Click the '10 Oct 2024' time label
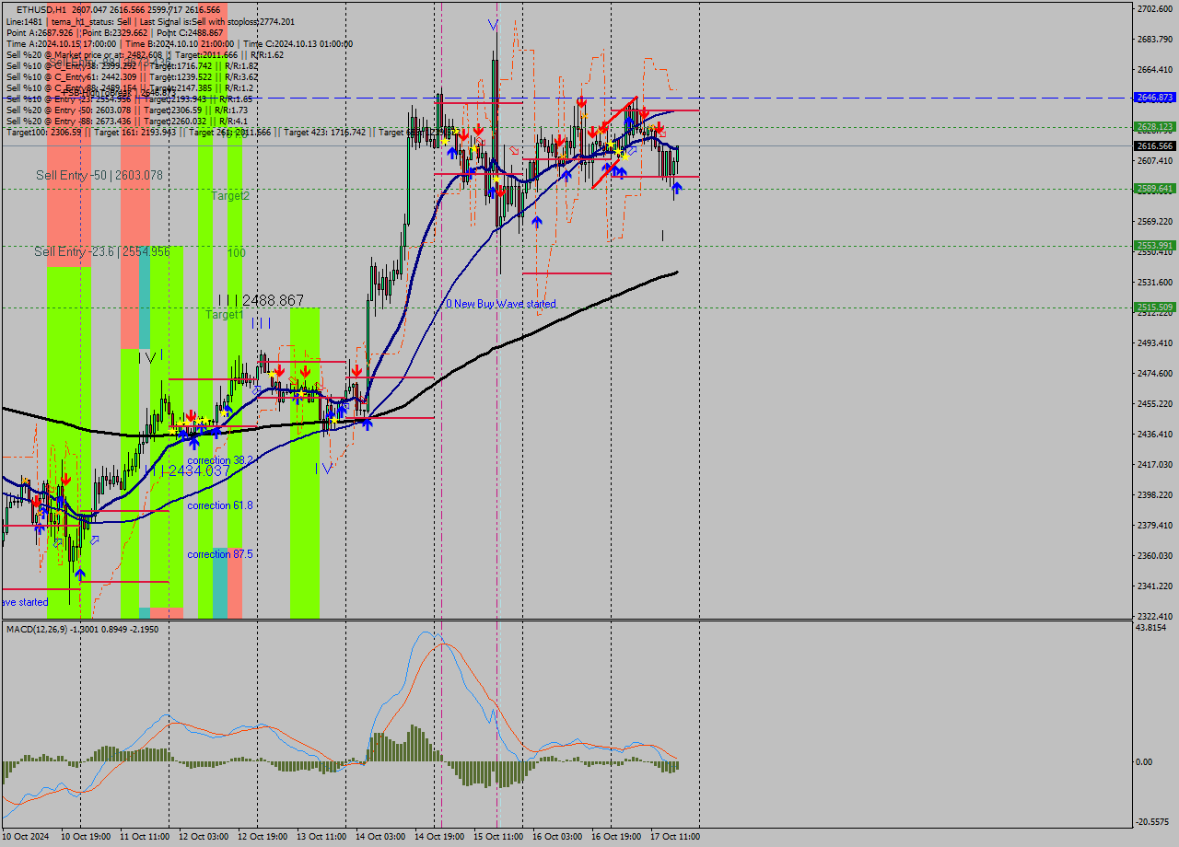 28,837
